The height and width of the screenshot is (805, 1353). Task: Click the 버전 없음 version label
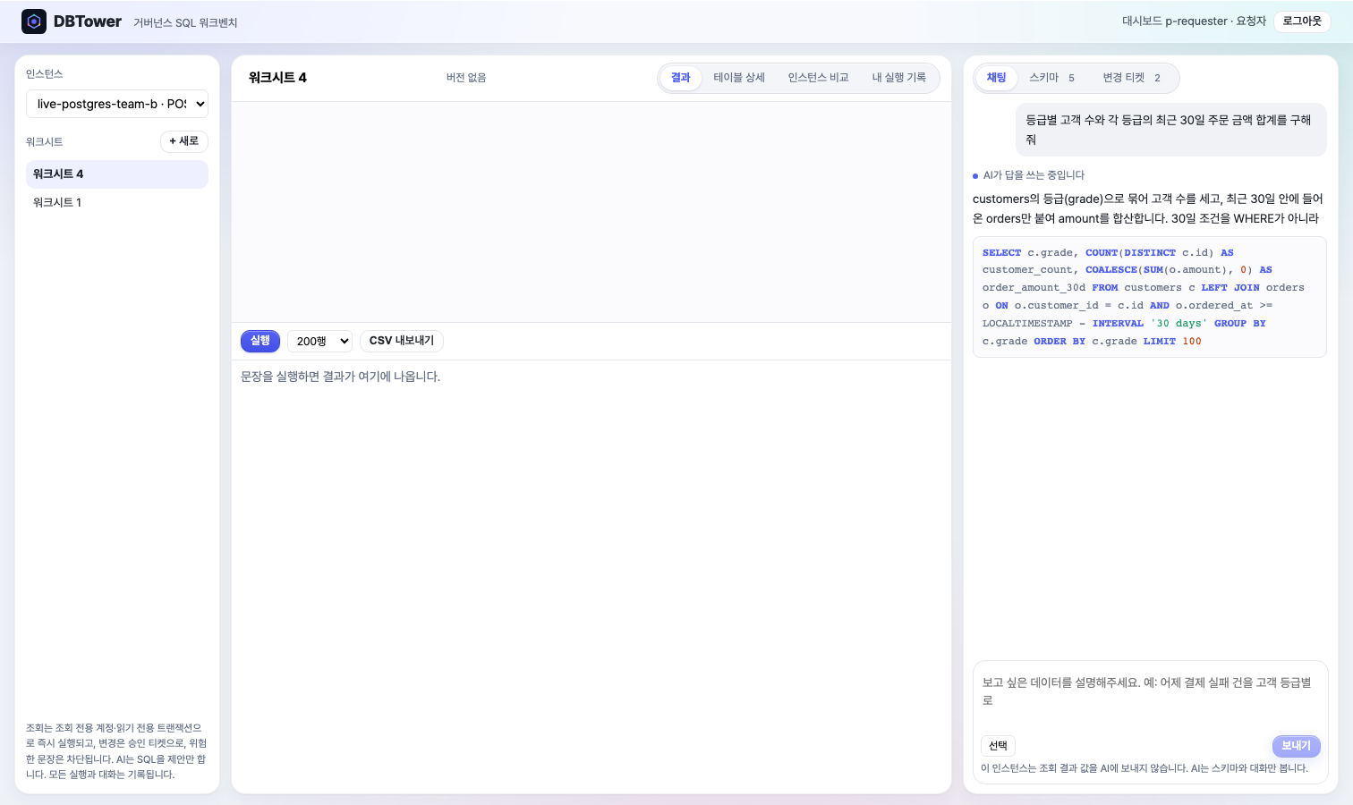[466, 78]
